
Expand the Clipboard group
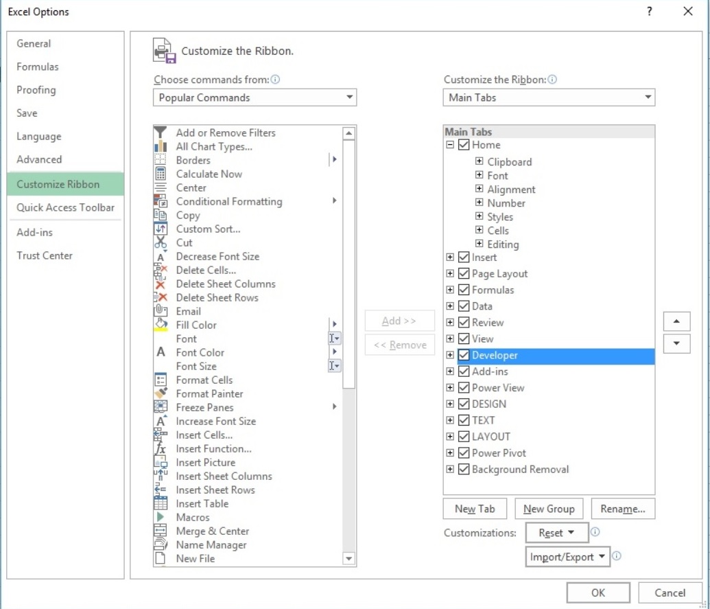[x=479, y=161]
